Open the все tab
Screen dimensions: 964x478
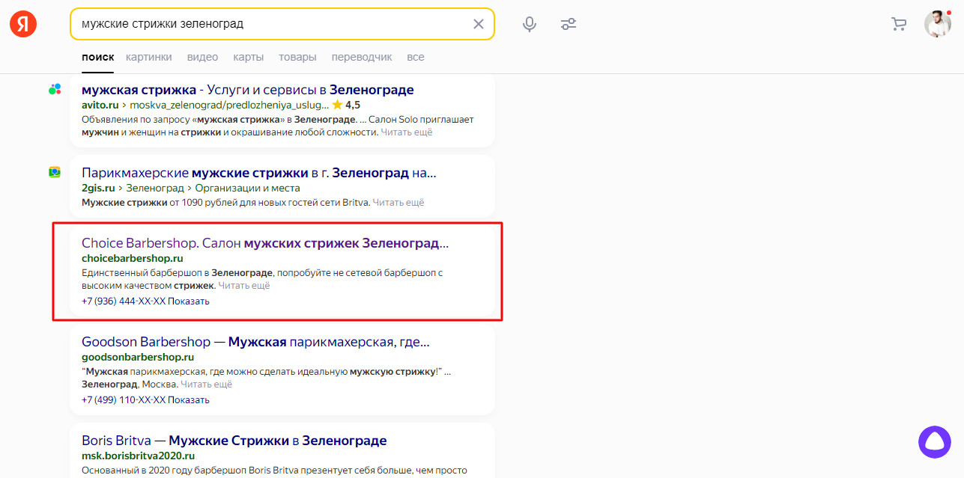click(416, 57)
